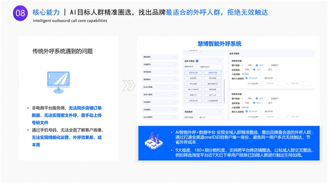Screen dimensions: 328x184
Task: Expand the 会员卡属性 row in left attribute list
Action: pos(160,94)
